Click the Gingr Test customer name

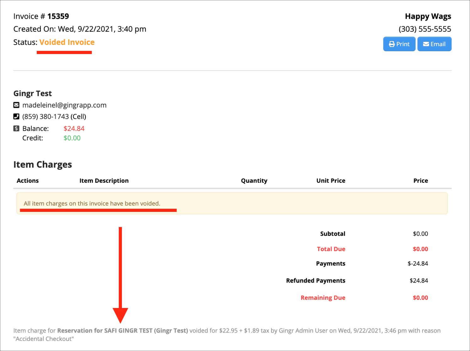click(33, 94)
